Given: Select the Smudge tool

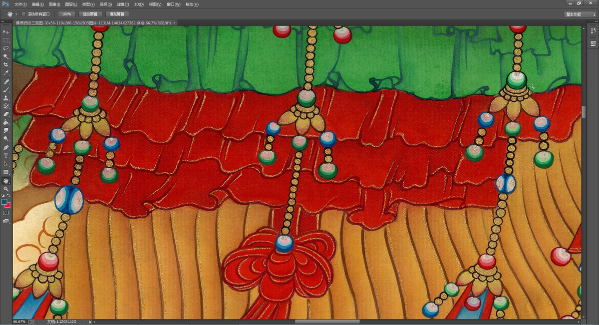Looking at the screenshot, I should pyautogui.click(x=6, y=130).
